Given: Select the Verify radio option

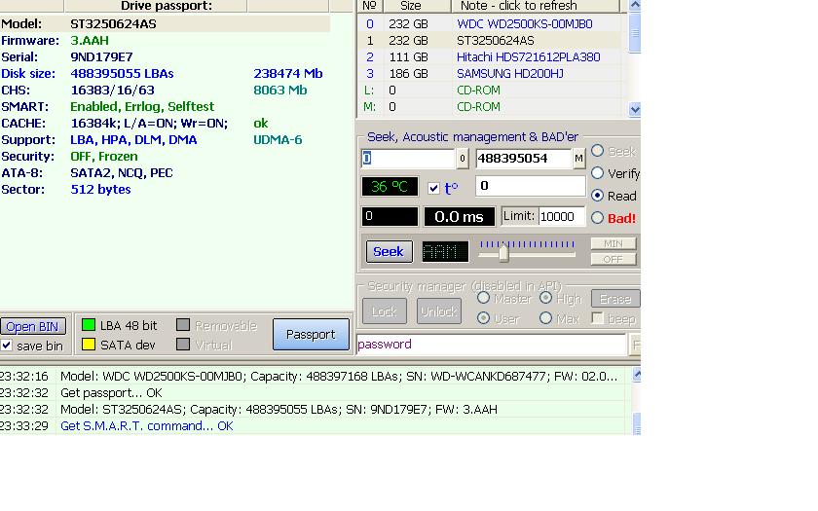Looking at the screenshot, I should pyautogui.click(x=597, y=173).
